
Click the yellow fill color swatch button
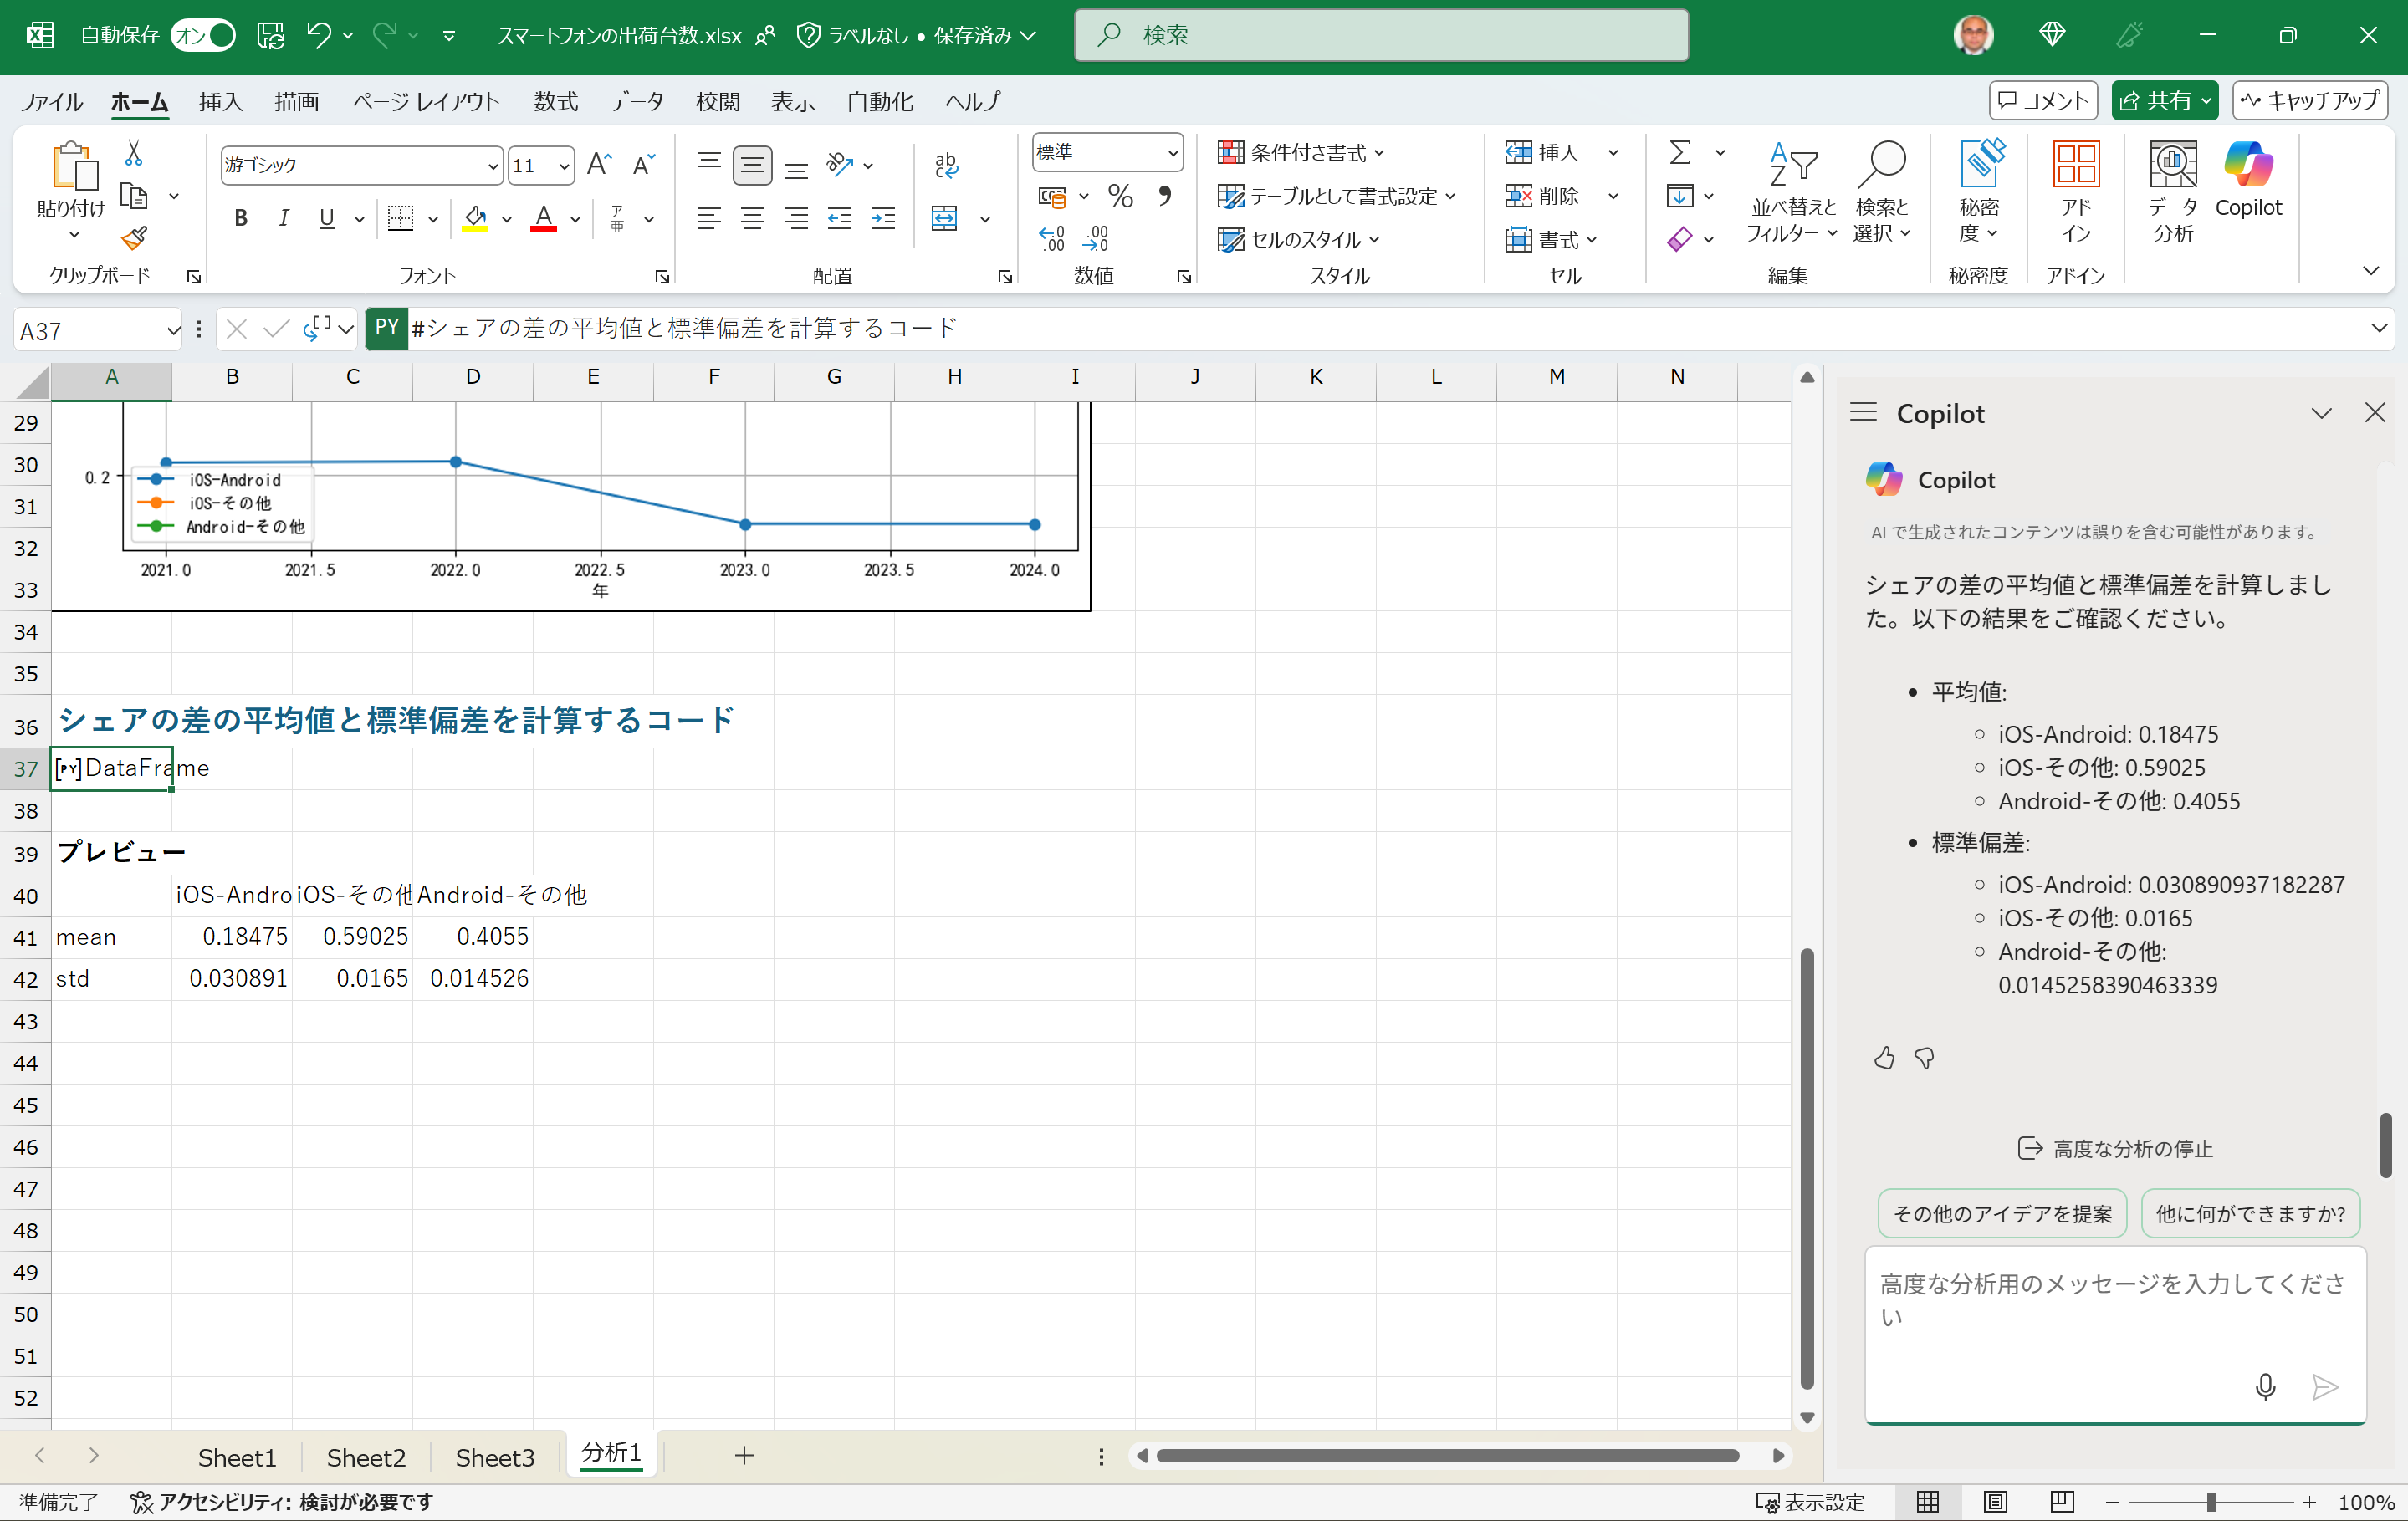[x=475, y=218]
